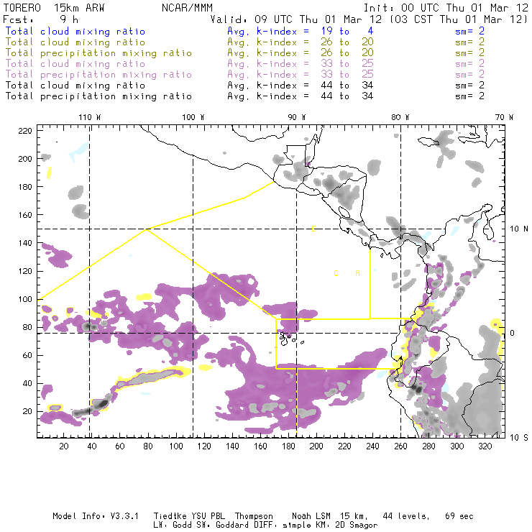Click the 'Valid: 09 UTC Thu 01 Mar 12' text
Image resolution: width=532 pixels, height=532 pixels.
[x=296, y=19]
